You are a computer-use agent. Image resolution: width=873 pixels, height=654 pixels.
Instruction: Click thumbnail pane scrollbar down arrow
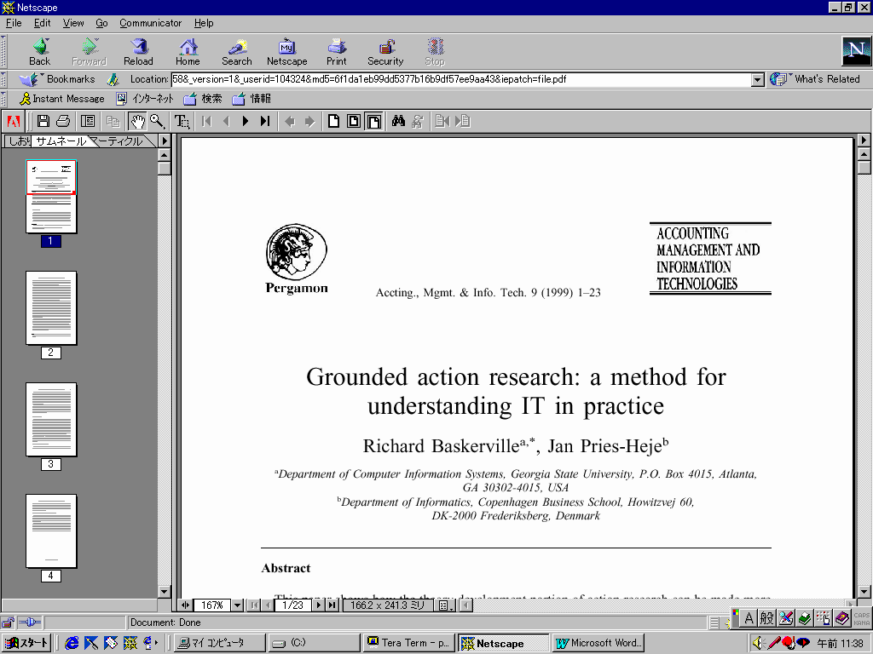[165, 592]
